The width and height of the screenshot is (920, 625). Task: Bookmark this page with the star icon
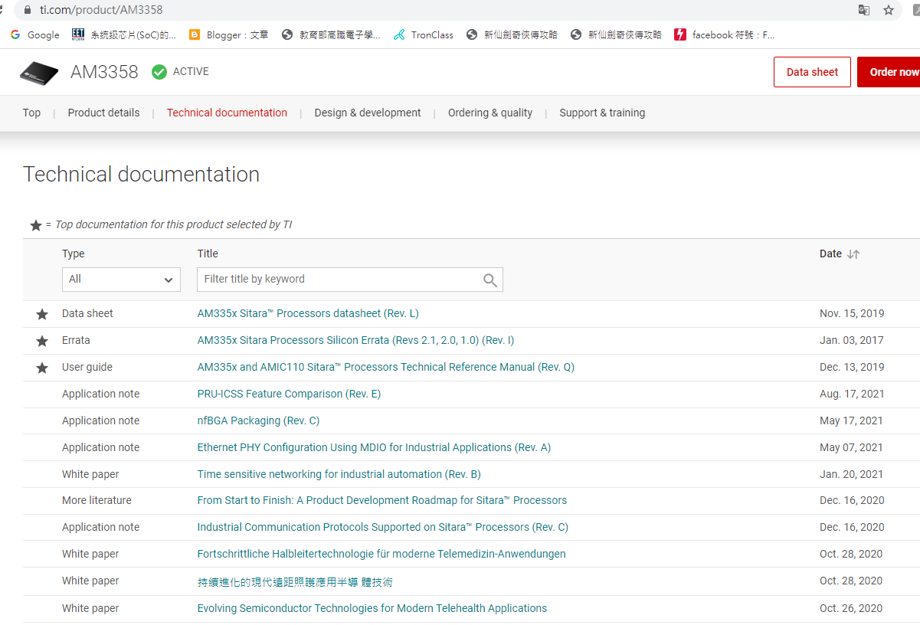tap(889, 10)
